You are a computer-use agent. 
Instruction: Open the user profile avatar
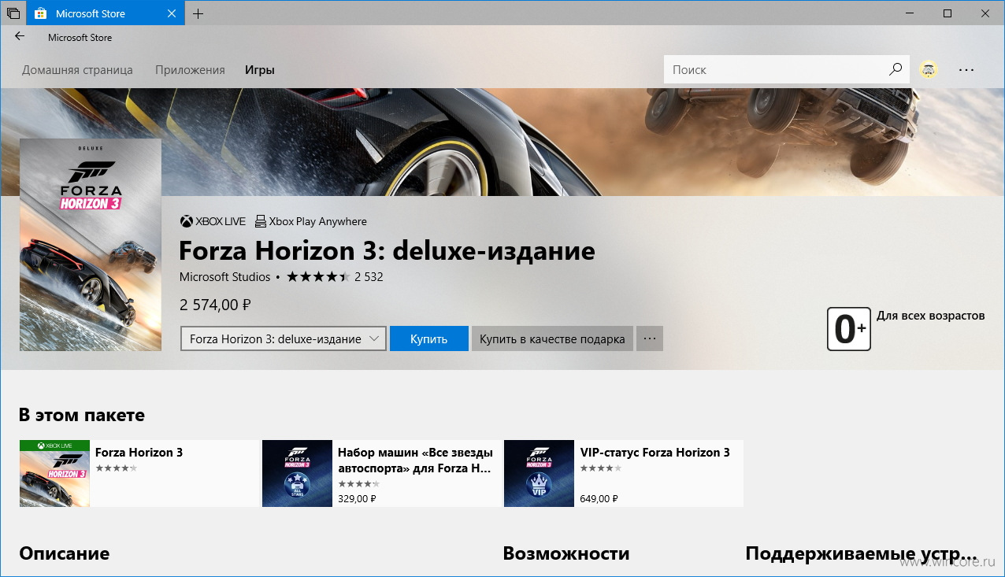pos(929,69)
